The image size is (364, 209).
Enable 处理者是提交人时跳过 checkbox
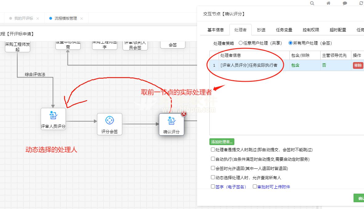pos(213,150)
